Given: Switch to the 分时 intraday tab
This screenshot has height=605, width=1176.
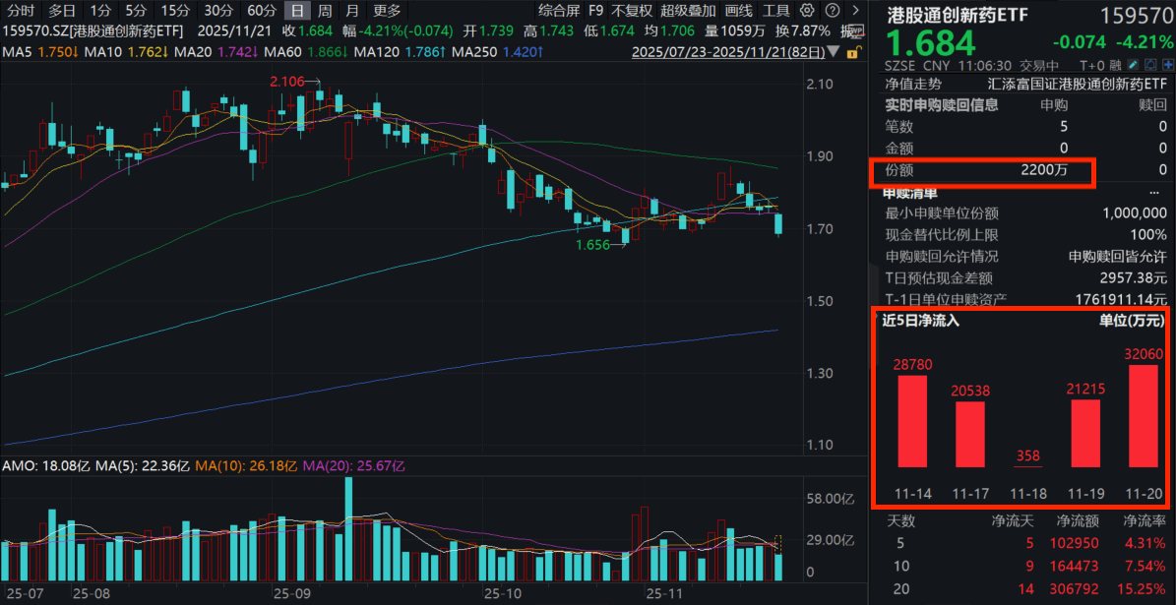Looking at the screenshot, I should [x=20, y=11].
